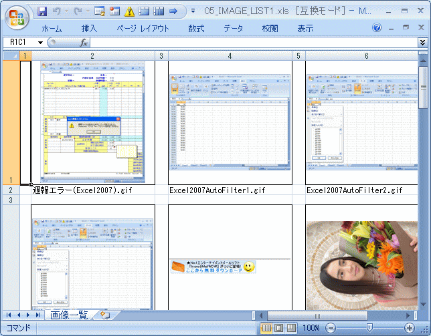
Task: Open the 校閲 ribbon tab
Action: coord(270,28)
